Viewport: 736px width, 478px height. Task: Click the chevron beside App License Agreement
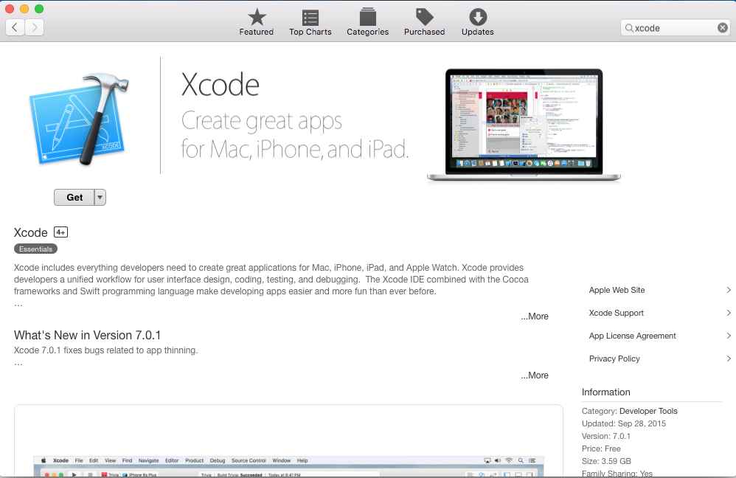tap(729, 336)
